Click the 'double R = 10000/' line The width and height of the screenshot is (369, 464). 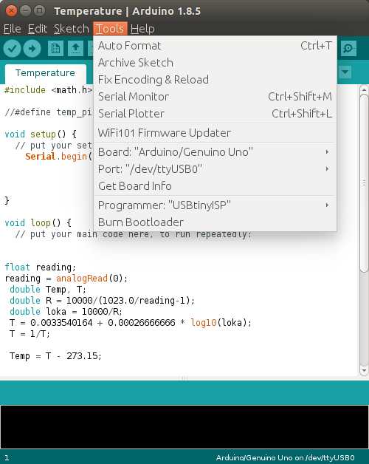pyautogui.click(x=103, y=301)
